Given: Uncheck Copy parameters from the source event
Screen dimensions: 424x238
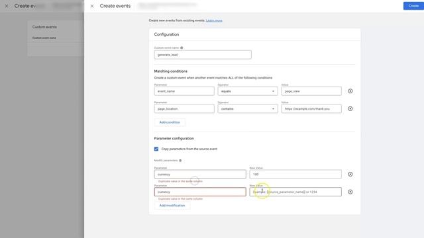Looking at the screenshot, I should click(x=156, y=149).
